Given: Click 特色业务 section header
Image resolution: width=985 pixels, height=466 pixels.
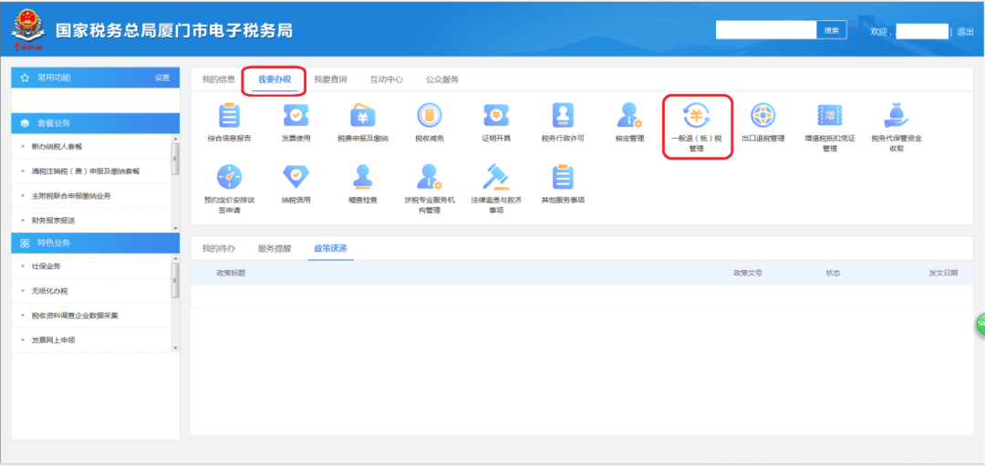Looking at the screenshot, I should coord(96,243).
